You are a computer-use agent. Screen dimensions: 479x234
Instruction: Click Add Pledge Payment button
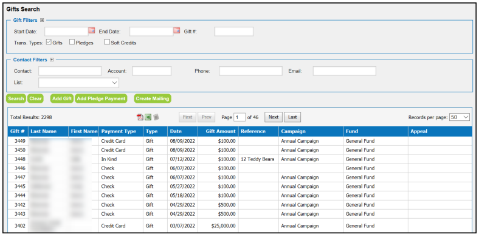101,98
